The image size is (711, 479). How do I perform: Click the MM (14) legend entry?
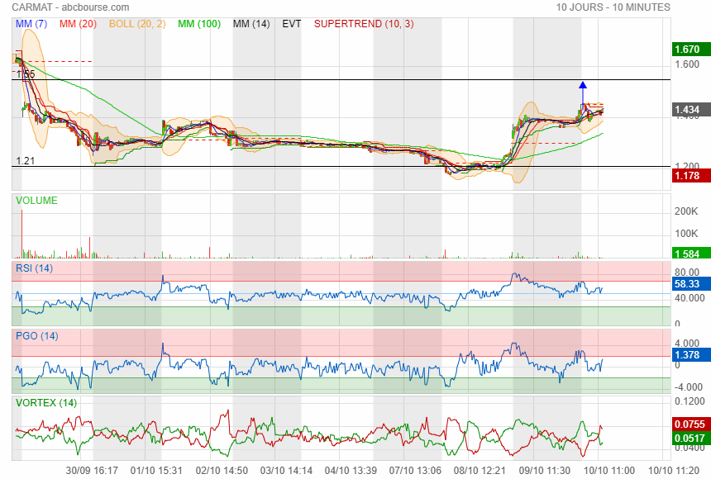[x=251, y=24]
